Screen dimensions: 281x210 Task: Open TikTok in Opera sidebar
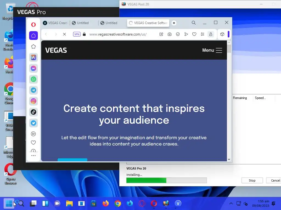click(x=33, y=112)
